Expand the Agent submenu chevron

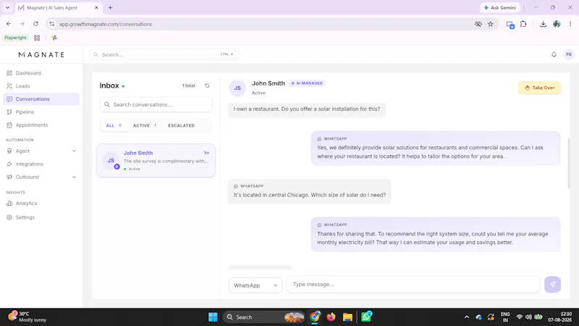pos(74,151)
